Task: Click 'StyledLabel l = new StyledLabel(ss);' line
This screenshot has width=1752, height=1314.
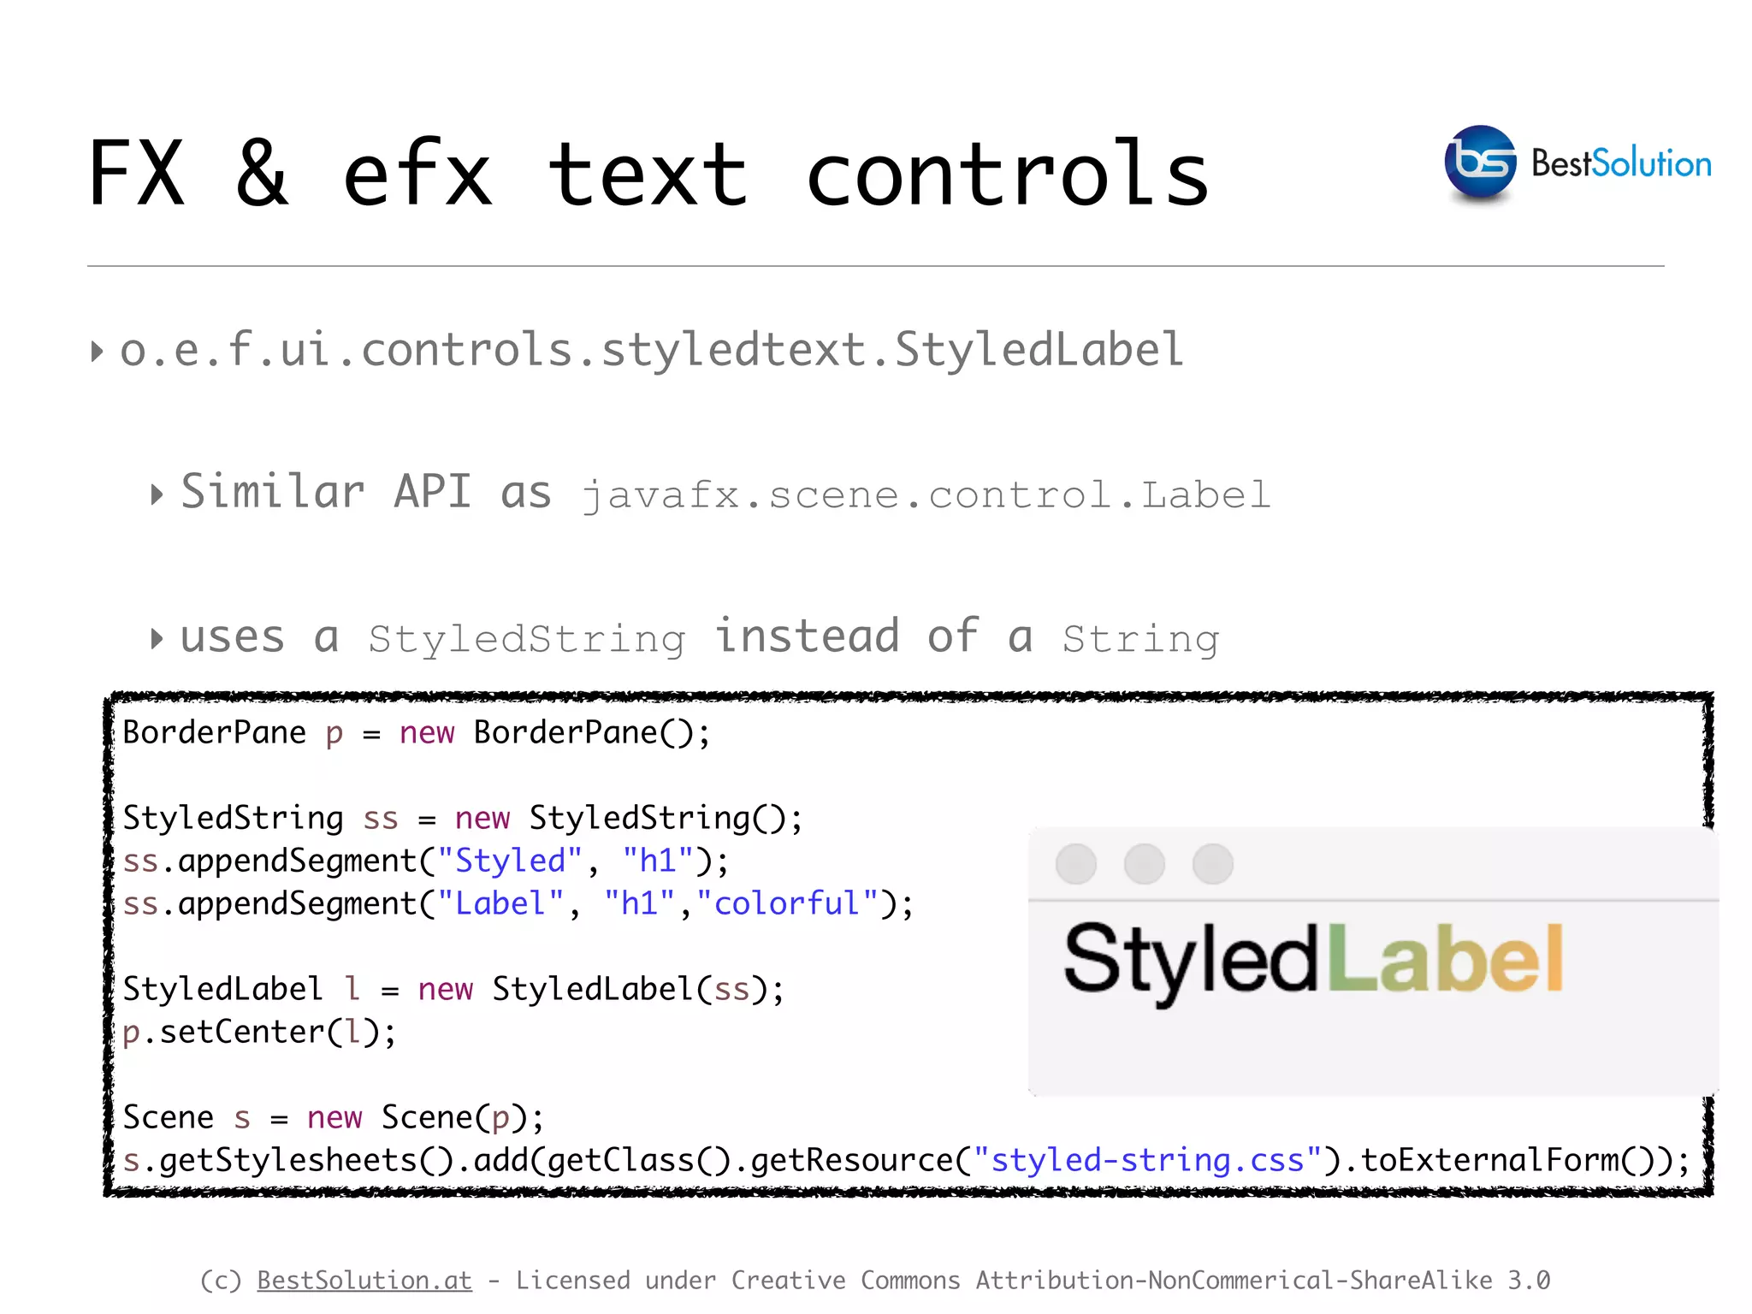Action: tap(453, 990)
